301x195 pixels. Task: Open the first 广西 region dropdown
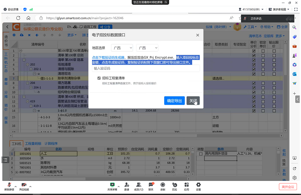click(x=122, y=48)
